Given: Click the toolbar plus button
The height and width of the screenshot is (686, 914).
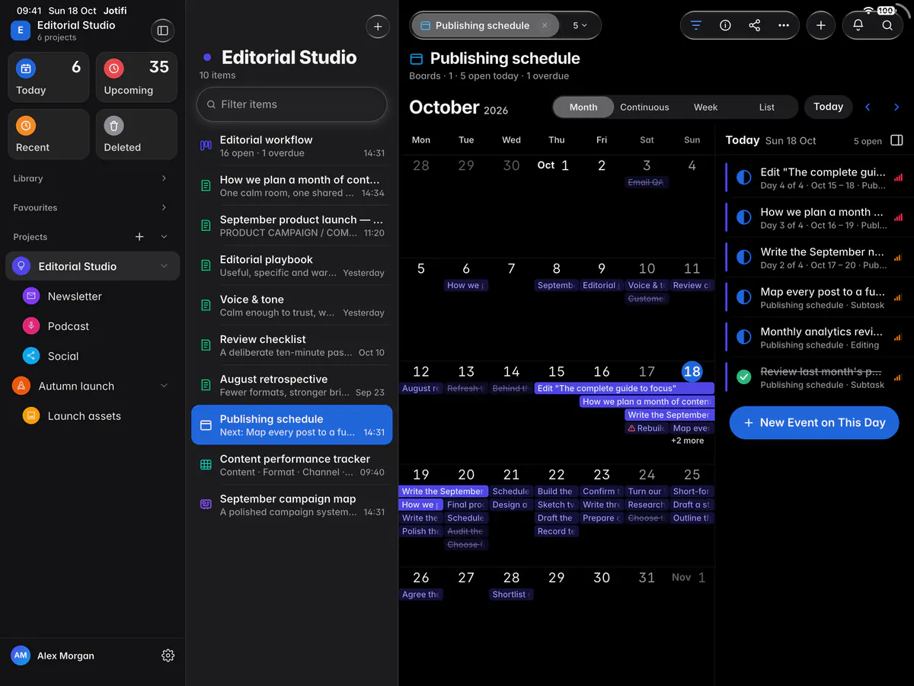Looking at the screenshot, I should [820, 25].
